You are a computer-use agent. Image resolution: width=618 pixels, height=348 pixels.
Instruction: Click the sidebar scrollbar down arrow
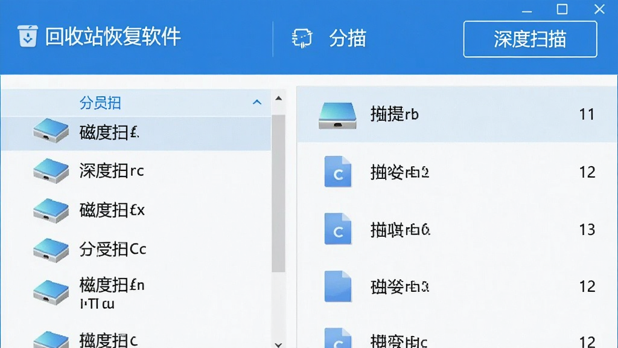(279, 345)
